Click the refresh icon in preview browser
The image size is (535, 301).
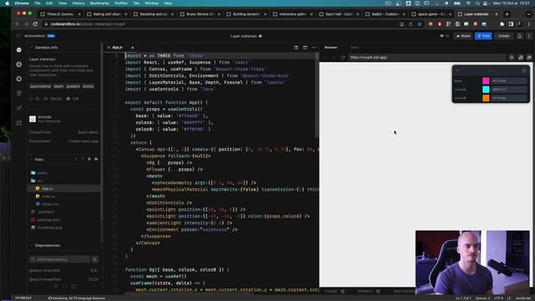click(343, 58)
